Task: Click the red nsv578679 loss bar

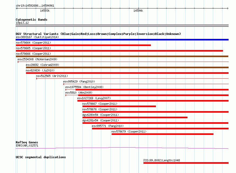Action: tap(163, 134)
